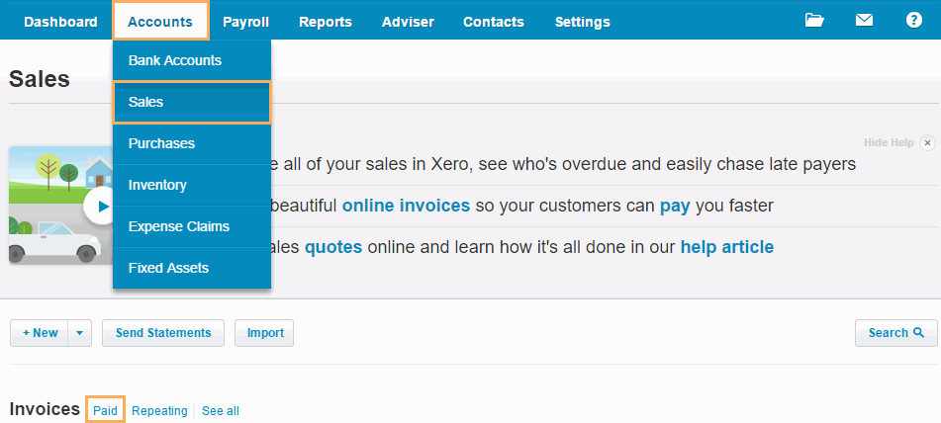Select Sales from Accounts dropdown
Screen dimensions: 941x423
click(x=191, y=102)
